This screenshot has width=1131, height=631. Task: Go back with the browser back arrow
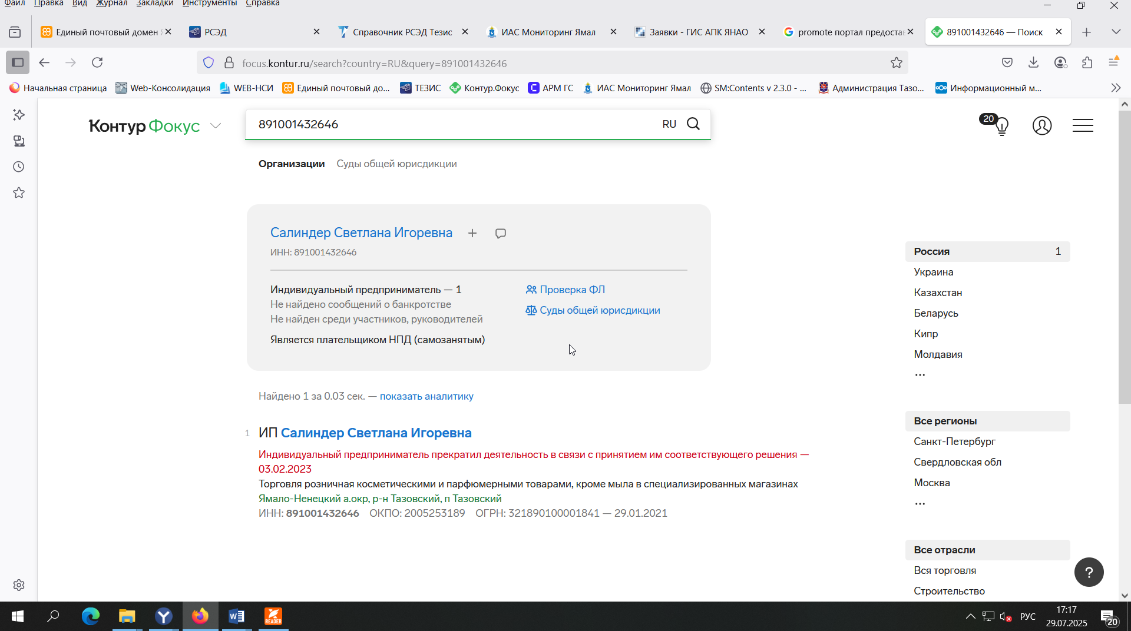44,62
